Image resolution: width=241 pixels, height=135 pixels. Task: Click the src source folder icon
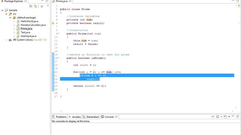click(x=10, y=14)
